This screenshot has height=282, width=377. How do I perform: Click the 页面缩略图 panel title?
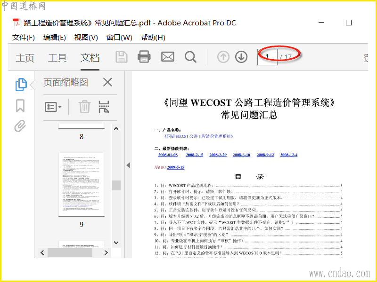coord(66,82)
